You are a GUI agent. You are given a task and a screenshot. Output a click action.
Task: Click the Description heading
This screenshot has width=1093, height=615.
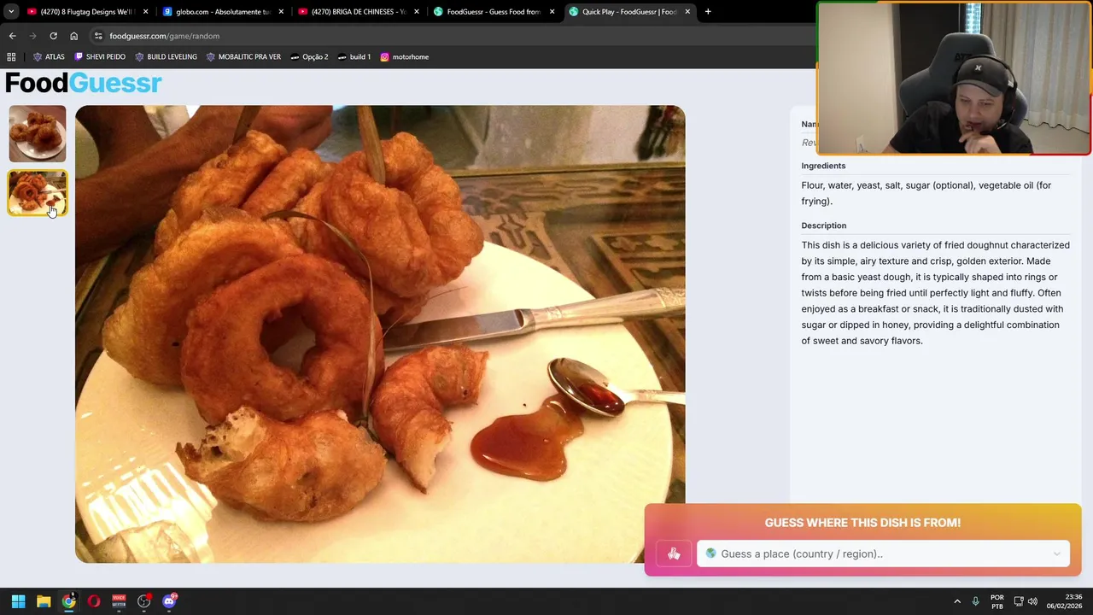(823, 225)
